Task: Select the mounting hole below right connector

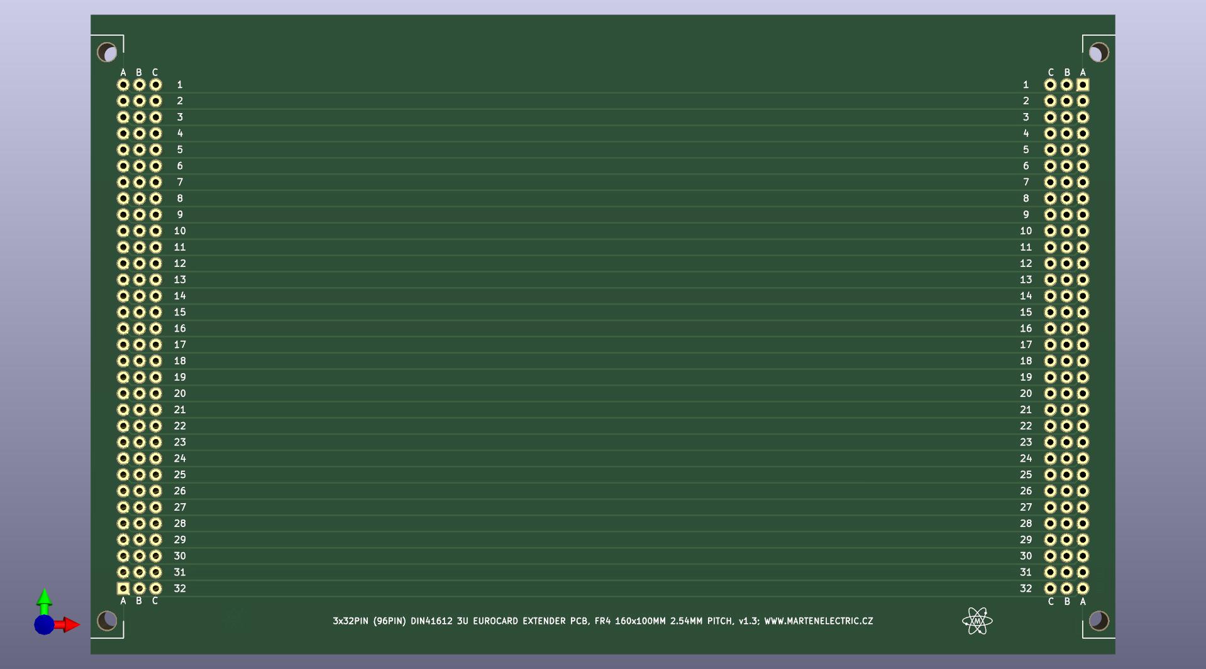Action: (x=1098, y=621)
